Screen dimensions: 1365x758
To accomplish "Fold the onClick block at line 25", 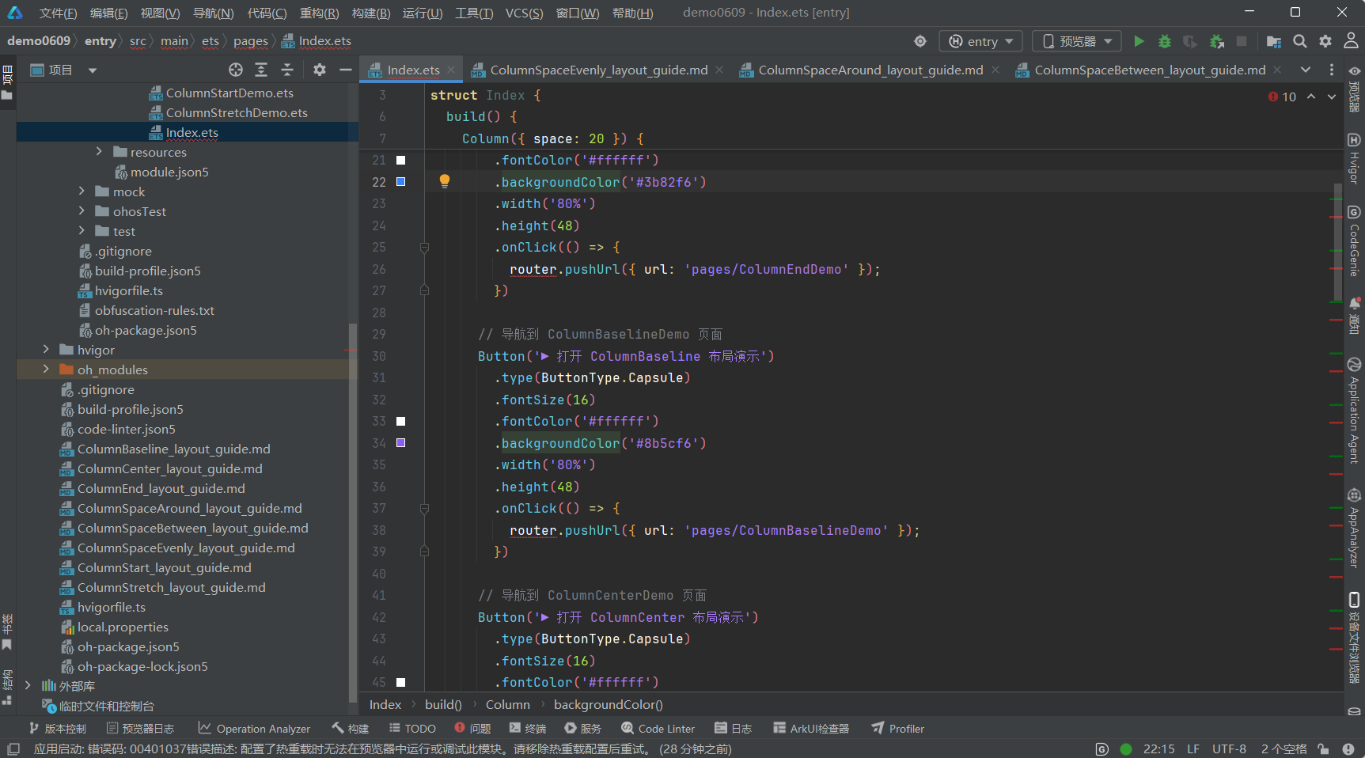I will point(424,247).
